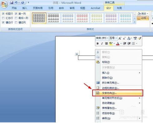Expand the table styles gallery more button
153x123 pixels.
135,22
